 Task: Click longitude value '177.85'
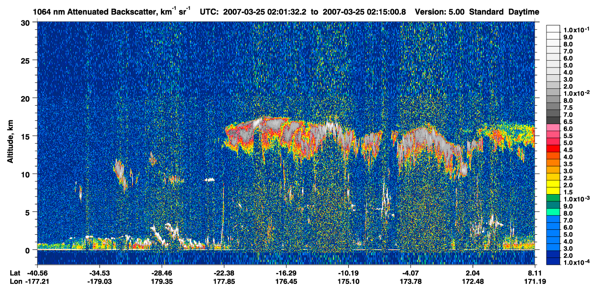pyautogui.click(x=223, y=281)
